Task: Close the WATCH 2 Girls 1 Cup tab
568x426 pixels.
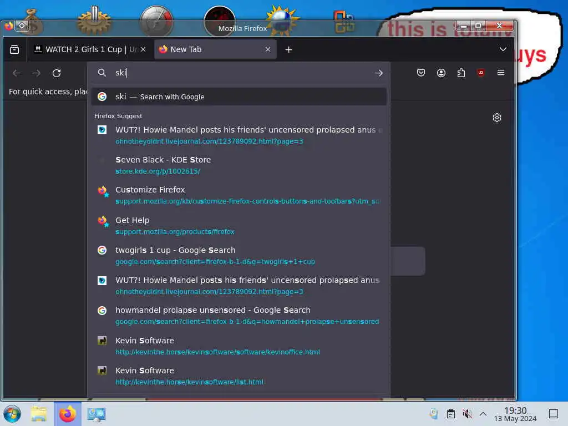Action: click(x=143, y=49)
